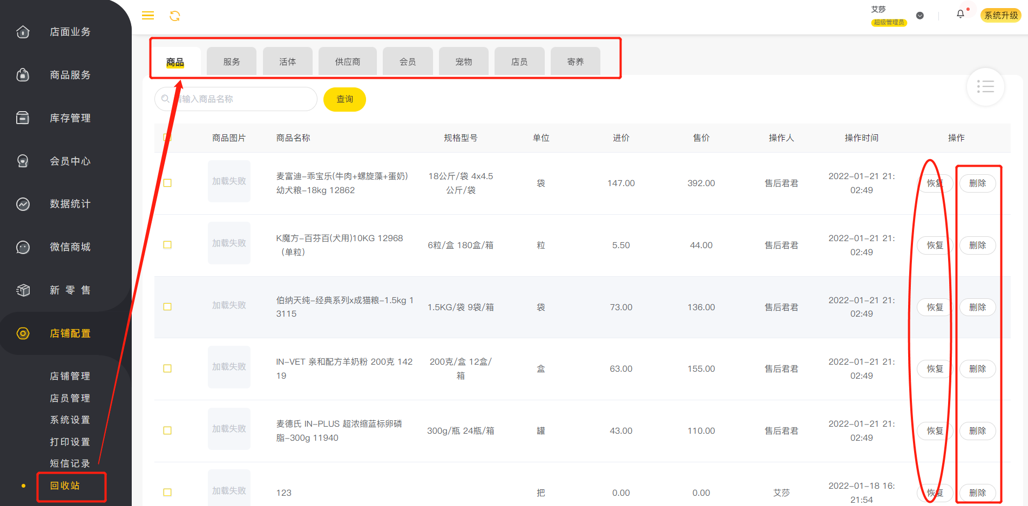Focus the 商品名称 search input
This screenshot has width=1028, height=506.
click(x=236, y=99)
